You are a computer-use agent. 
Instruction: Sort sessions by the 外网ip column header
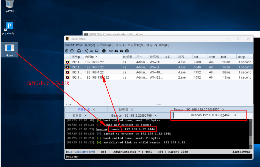[77, 57]
